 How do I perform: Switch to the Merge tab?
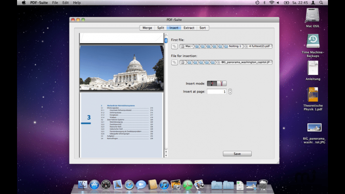(147, 28)
